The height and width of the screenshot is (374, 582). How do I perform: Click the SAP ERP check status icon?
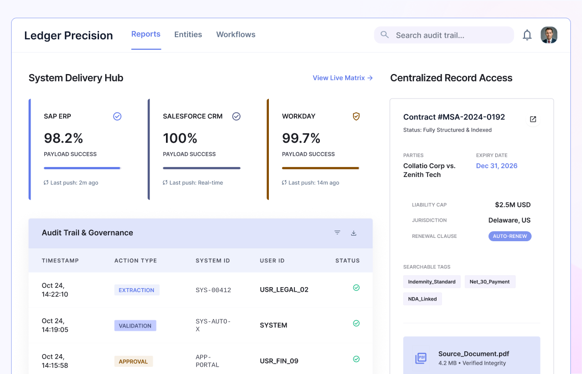click(117, 117)
